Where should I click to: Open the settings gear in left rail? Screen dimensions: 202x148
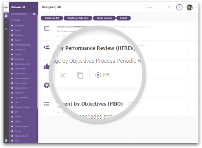pyautogui.click(x=6, y=29)
